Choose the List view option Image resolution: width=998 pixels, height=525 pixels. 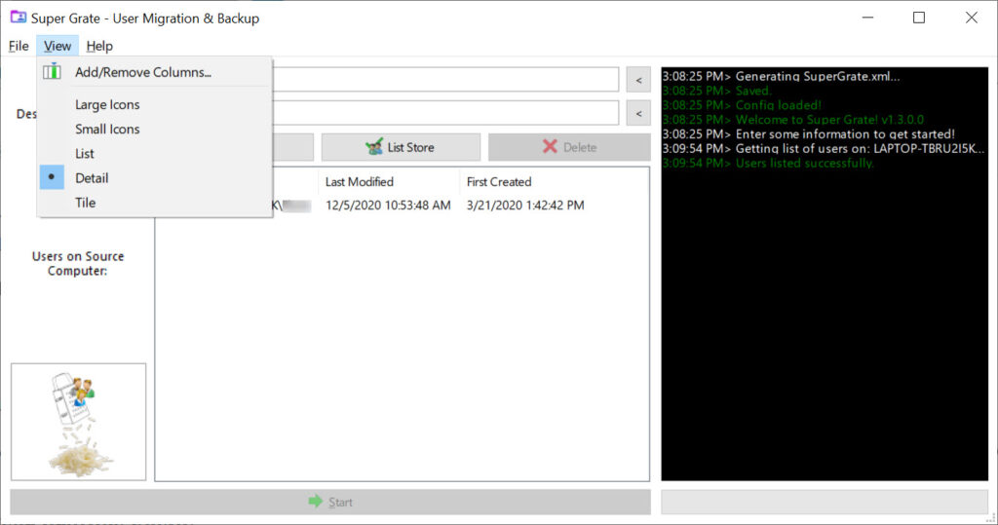tap(85, 154)
